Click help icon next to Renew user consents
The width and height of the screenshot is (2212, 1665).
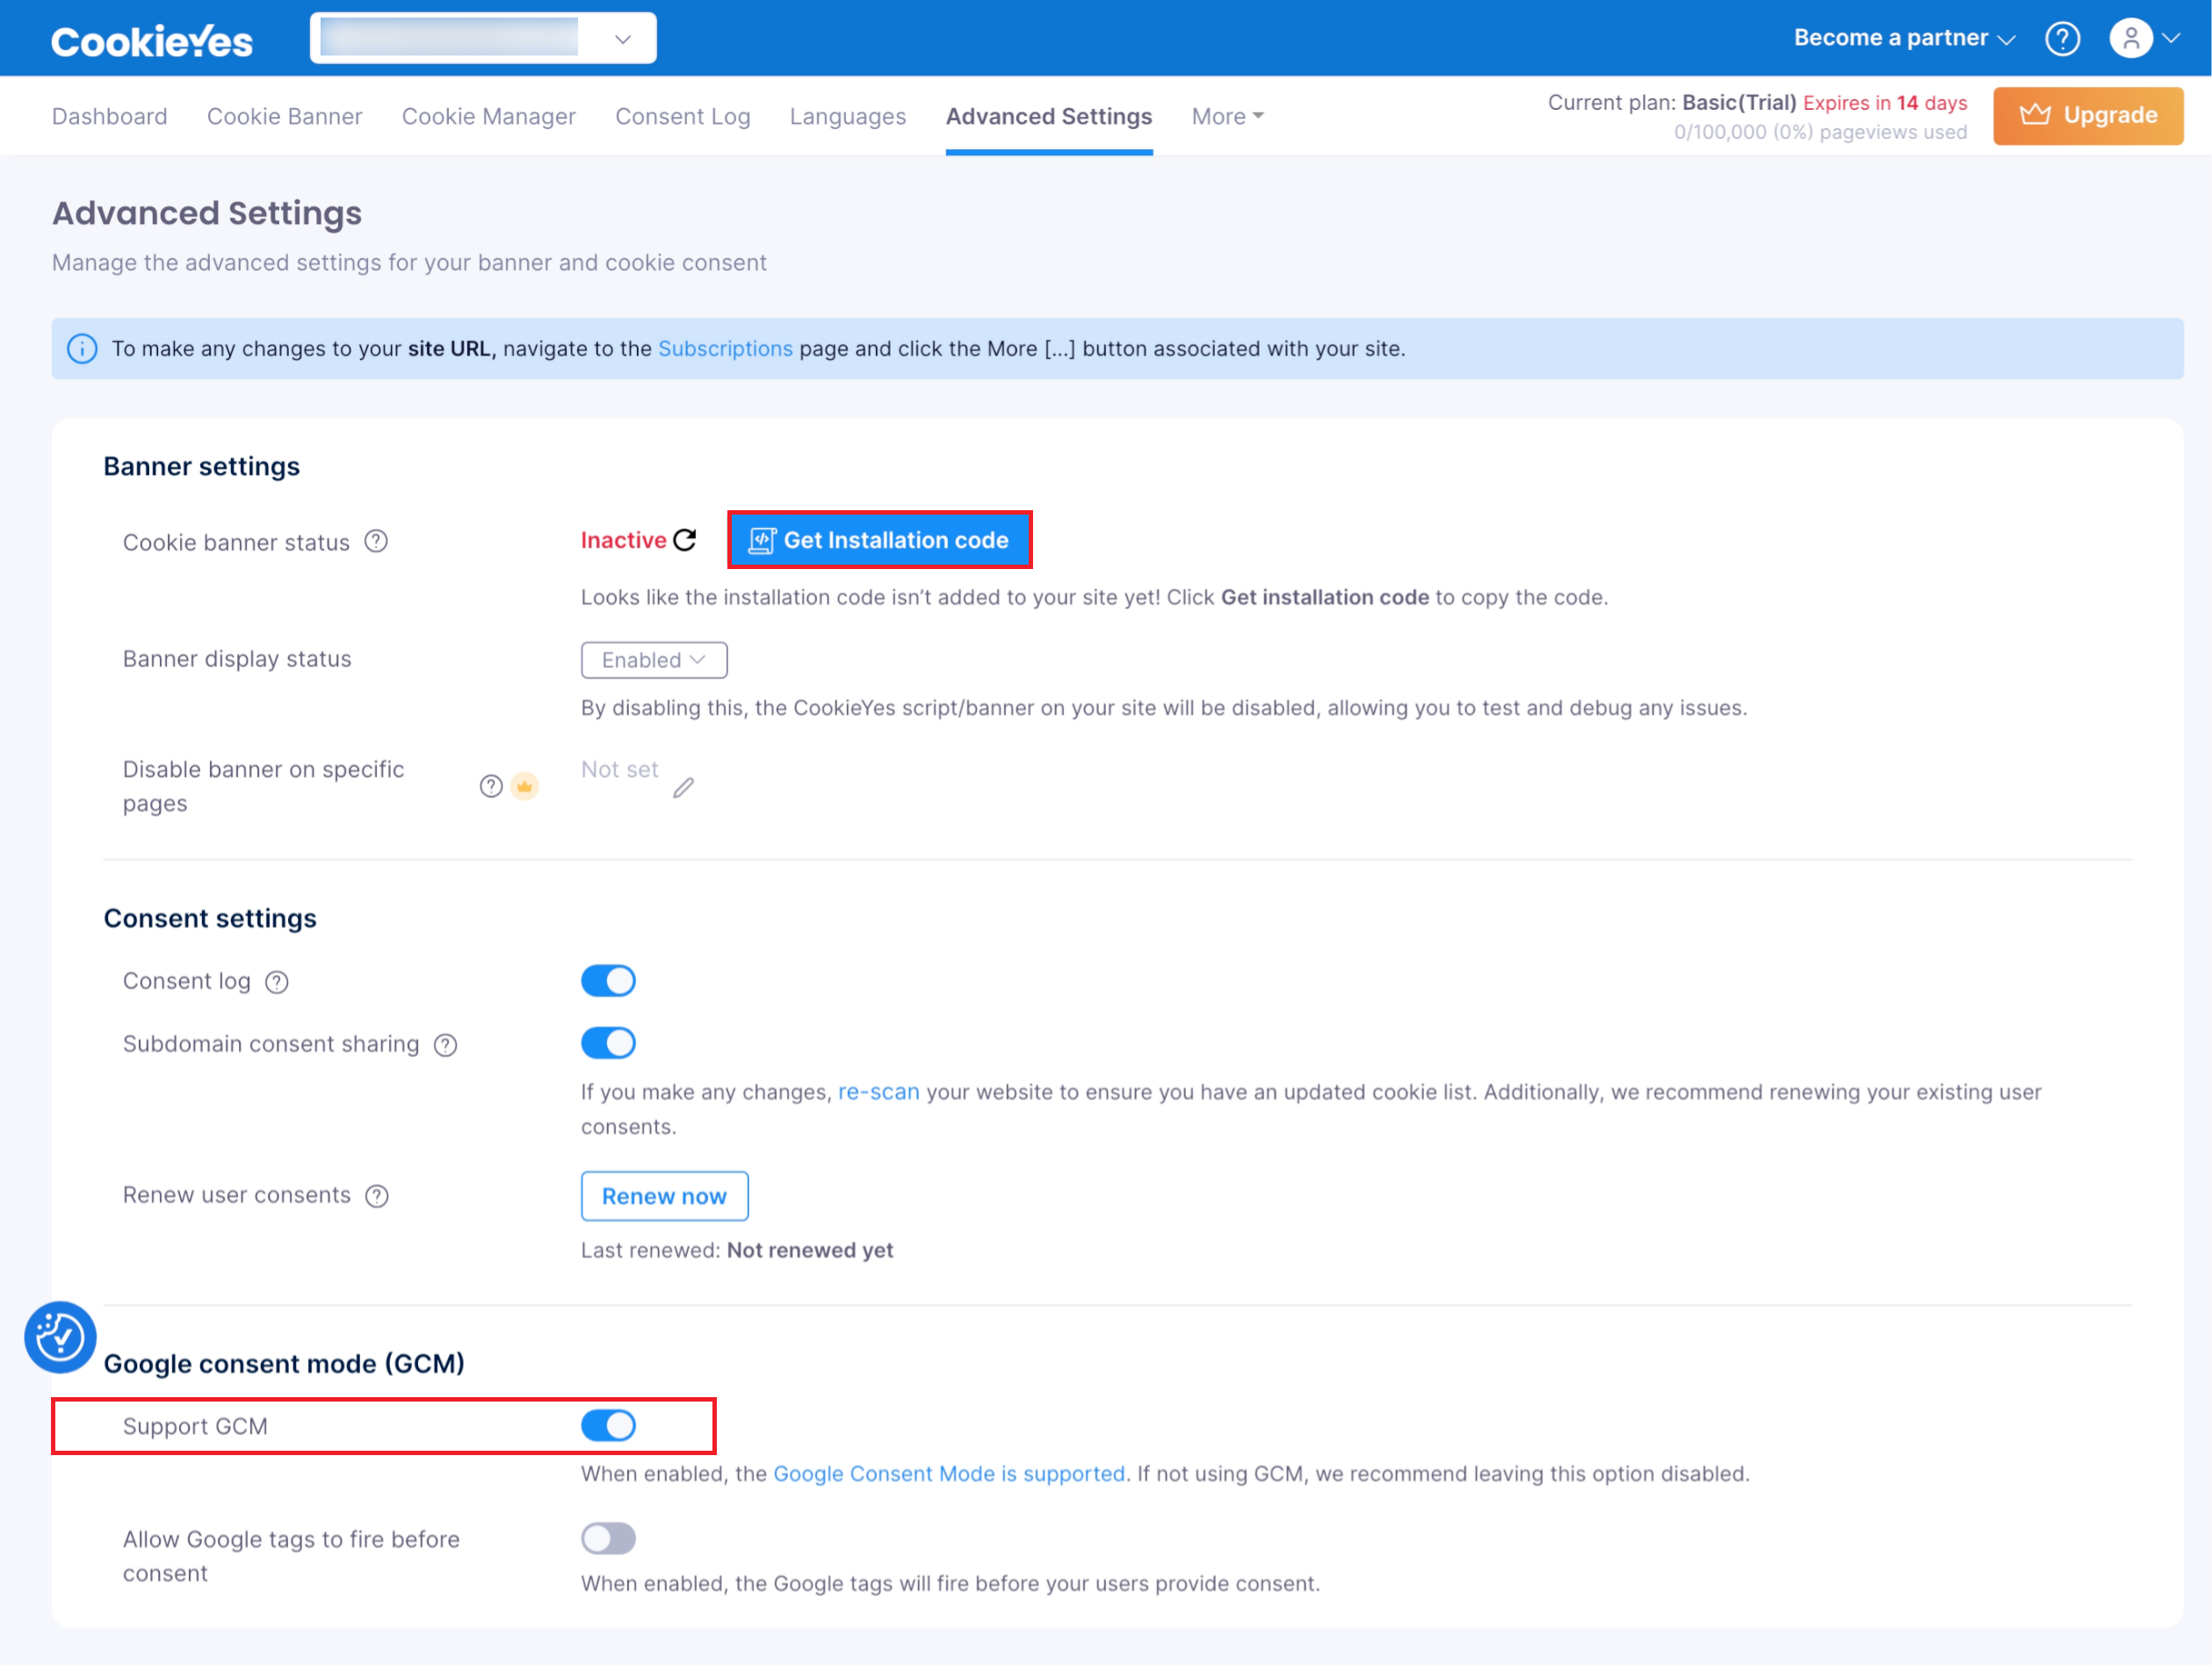click(x=377, y=1196)
